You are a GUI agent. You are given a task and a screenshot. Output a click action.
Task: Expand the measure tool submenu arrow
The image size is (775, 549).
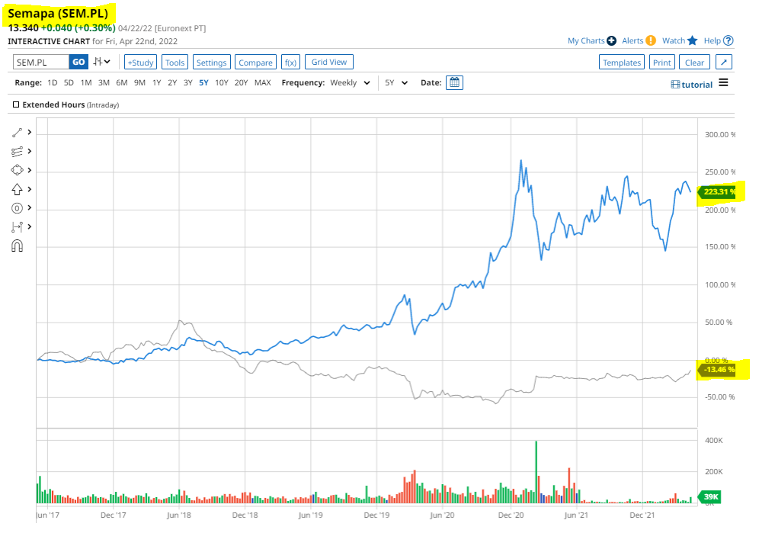click(30, 226)
